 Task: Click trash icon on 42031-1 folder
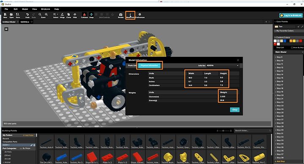click(x=34, y=145)
